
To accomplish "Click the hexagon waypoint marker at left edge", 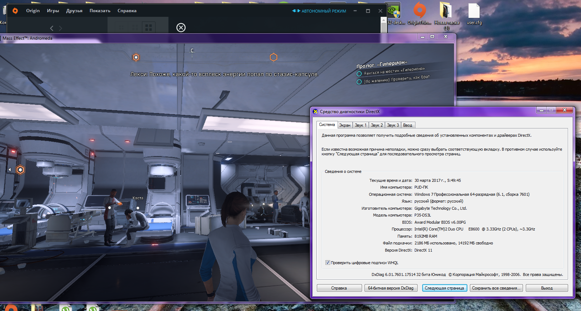I will tap(20, 170).
